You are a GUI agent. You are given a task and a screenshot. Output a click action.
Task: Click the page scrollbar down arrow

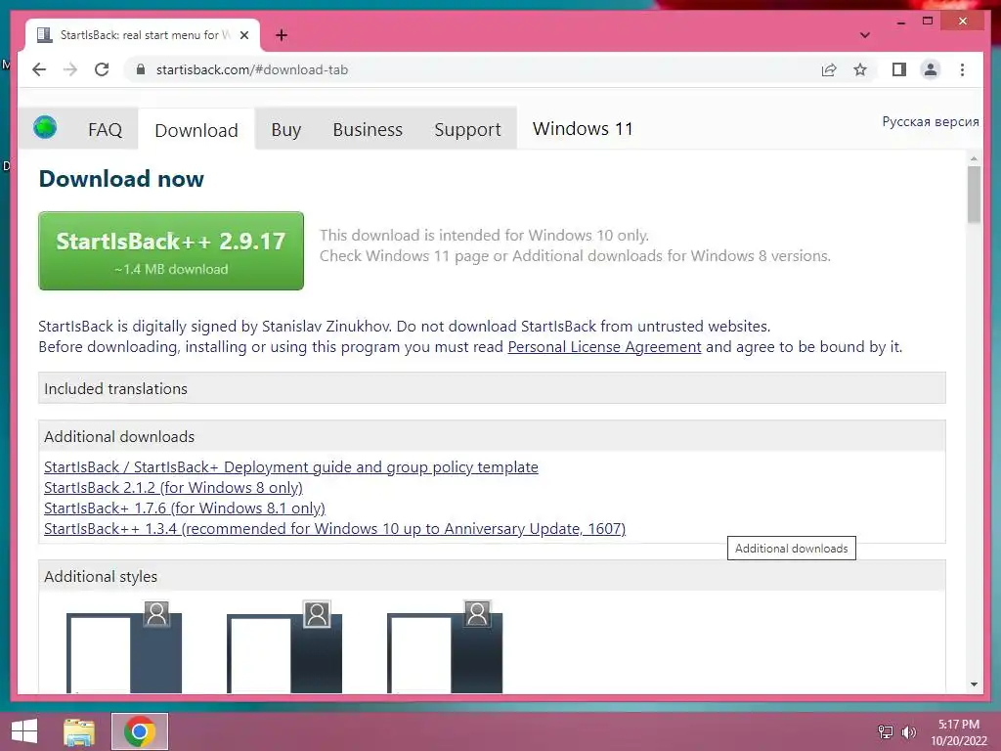[974, 685]
